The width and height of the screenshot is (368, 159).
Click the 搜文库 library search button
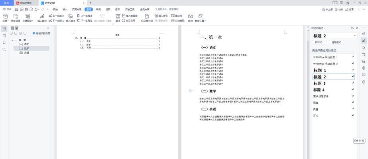pyautogui.click(x=177, y=16)
